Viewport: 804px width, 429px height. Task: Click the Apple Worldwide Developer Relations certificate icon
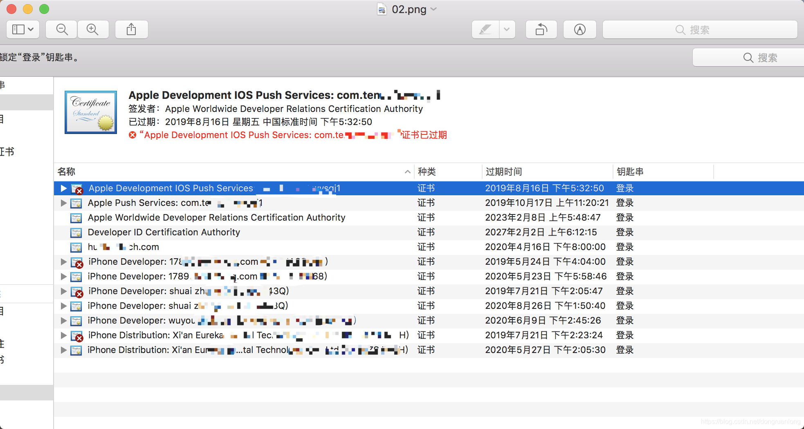(x=76, y=218)
